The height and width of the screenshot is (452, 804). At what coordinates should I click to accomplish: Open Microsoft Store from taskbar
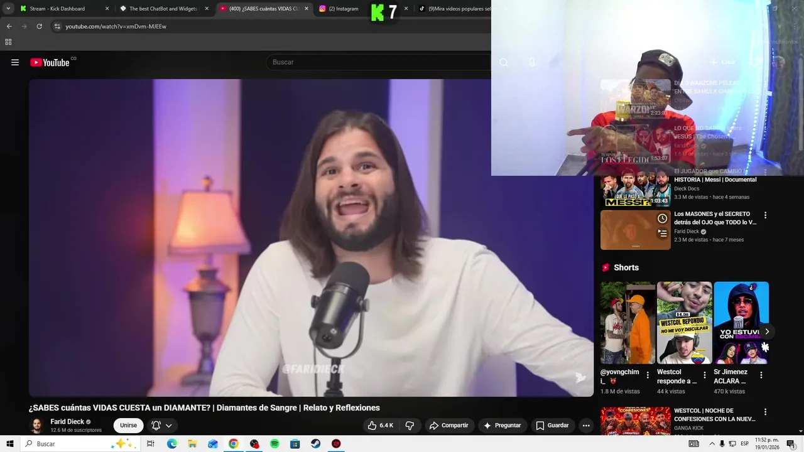click(x=295, y=444)
